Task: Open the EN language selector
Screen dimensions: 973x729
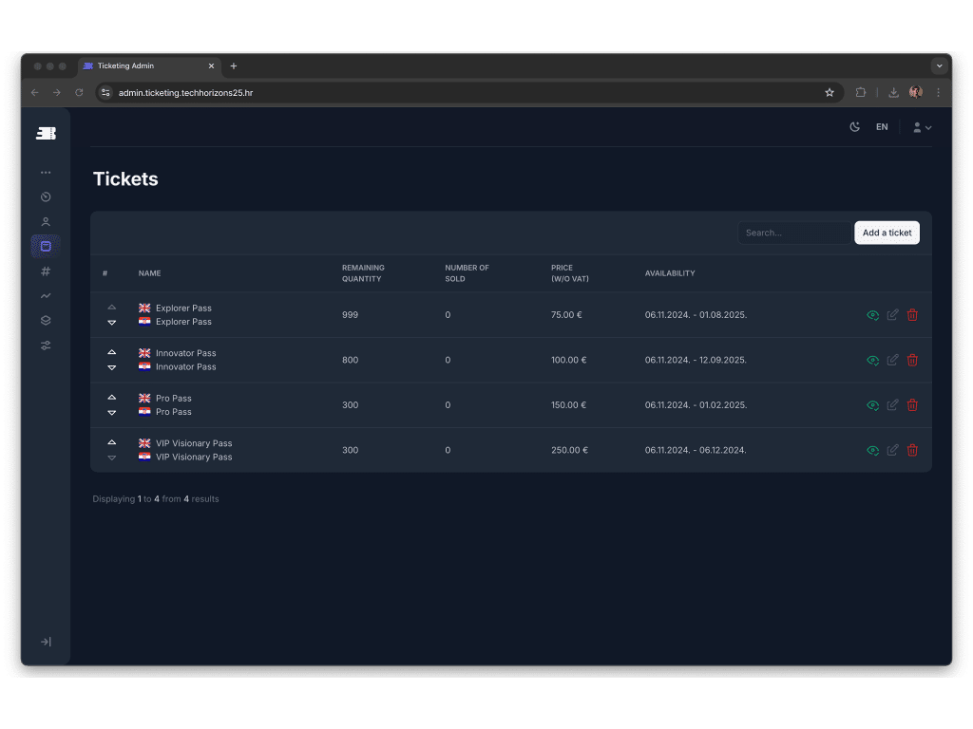Action: [882, 127]
